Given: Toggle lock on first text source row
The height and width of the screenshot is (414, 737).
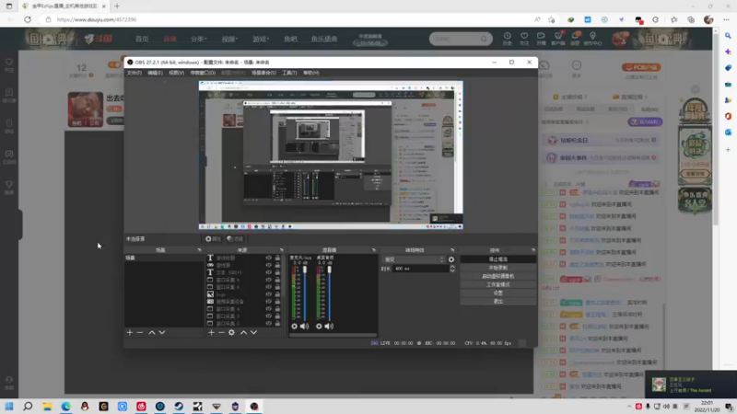Looking at the screenshot, I should click(277, 259).
